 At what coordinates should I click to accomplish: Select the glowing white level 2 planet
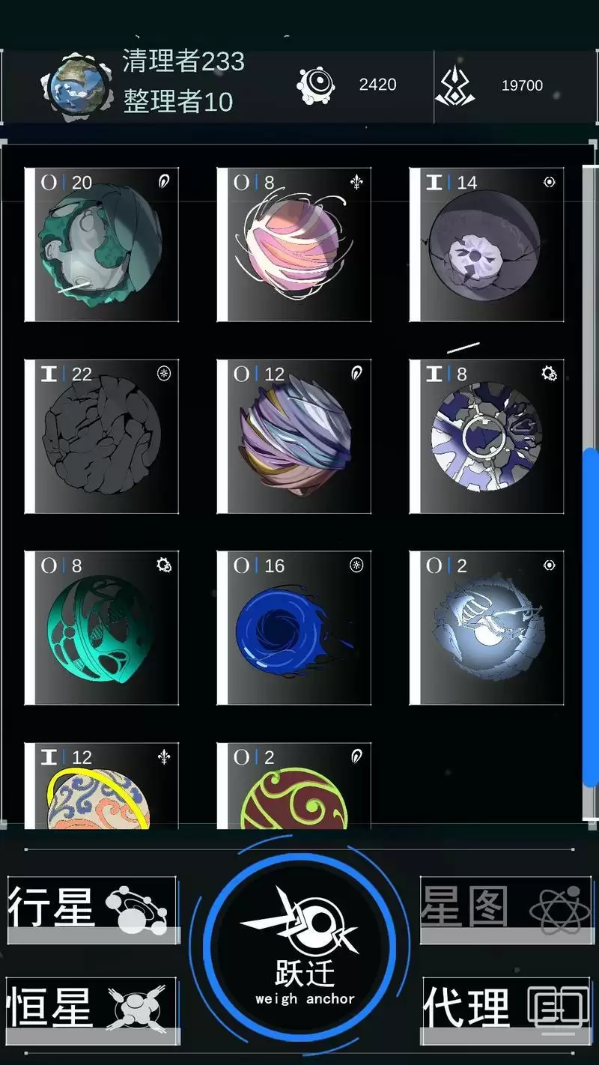pos(486,628)
